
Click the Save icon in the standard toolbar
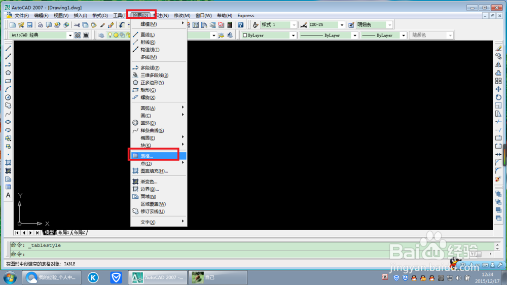point(30,25)
